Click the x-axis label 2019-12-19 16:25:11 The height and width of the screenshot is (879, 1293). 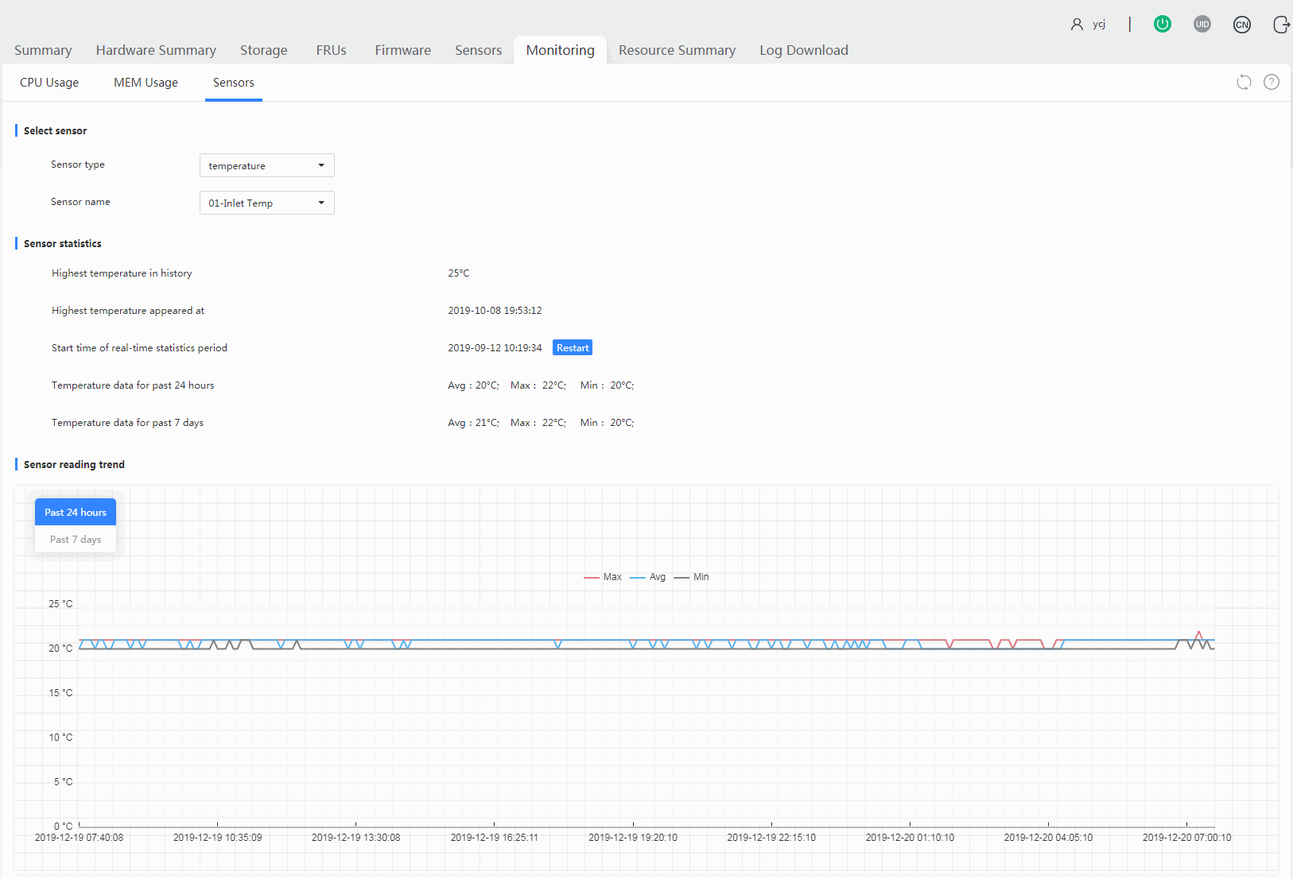494,838
